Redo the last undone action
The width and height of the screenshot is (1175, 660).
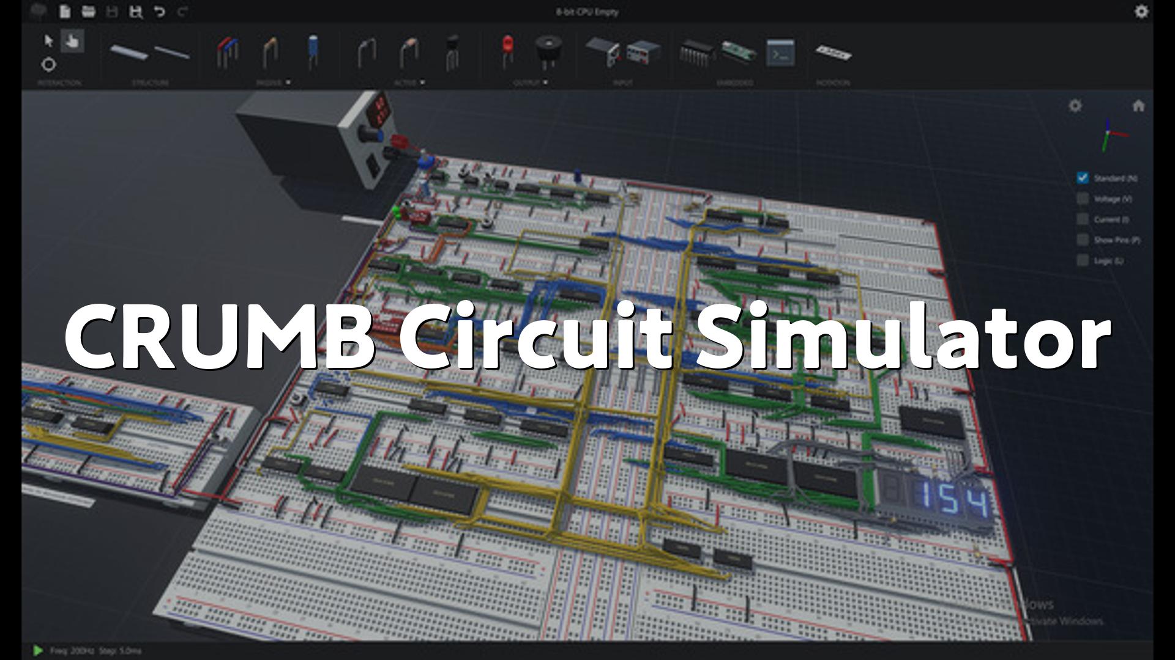182,12
